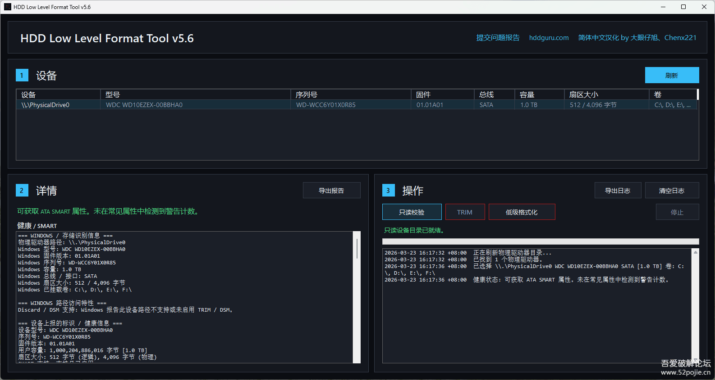Viewport: 715px width, 380px height.
Task: Click the 型号 column header
Action: click(195, 94)
